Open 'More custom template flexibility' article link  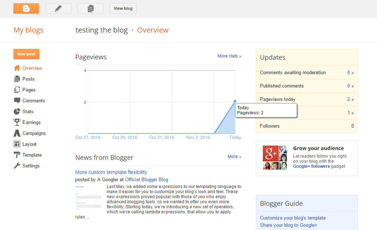pos(111,172)
